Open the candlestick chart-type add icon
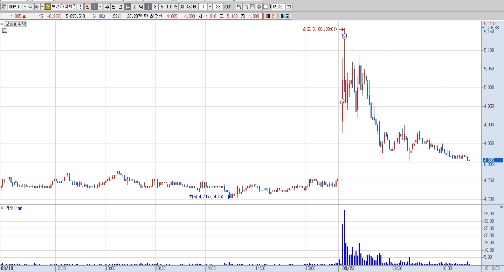The height and width of the screenshot is (272, 504). pyautogui.click(x=239, y=7)
